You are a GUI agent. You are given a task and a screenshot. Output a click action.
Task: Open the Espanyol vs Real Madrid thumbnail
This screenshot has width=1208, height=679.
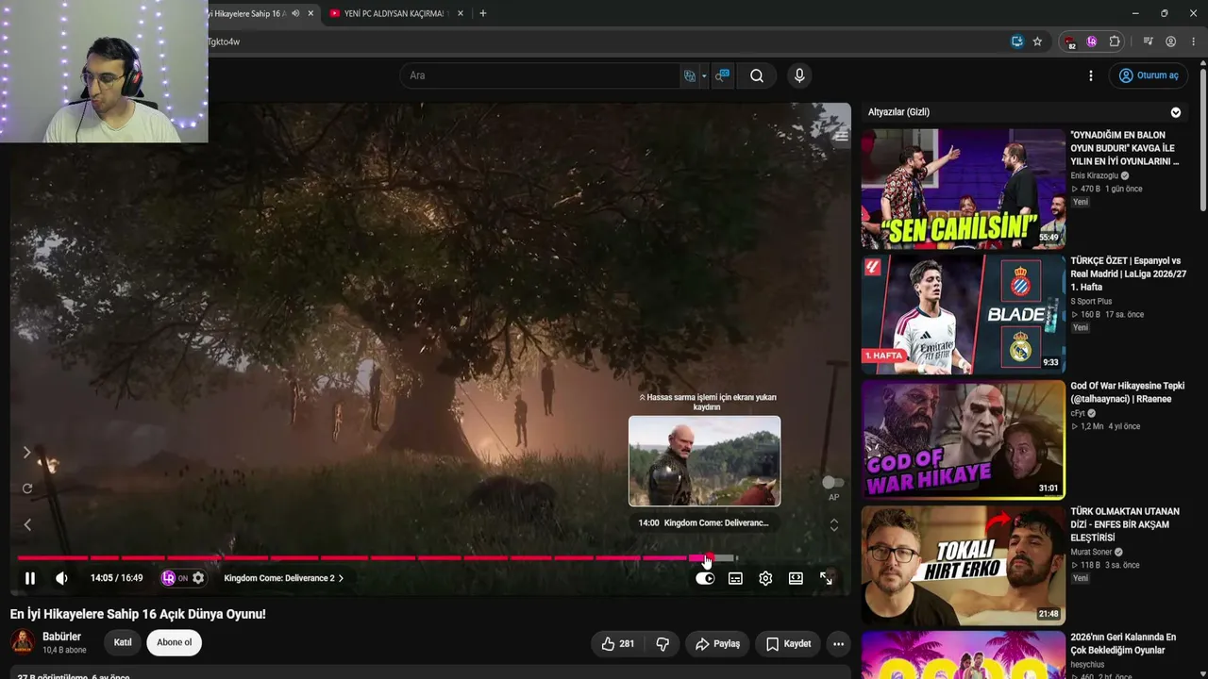(963, 314)
